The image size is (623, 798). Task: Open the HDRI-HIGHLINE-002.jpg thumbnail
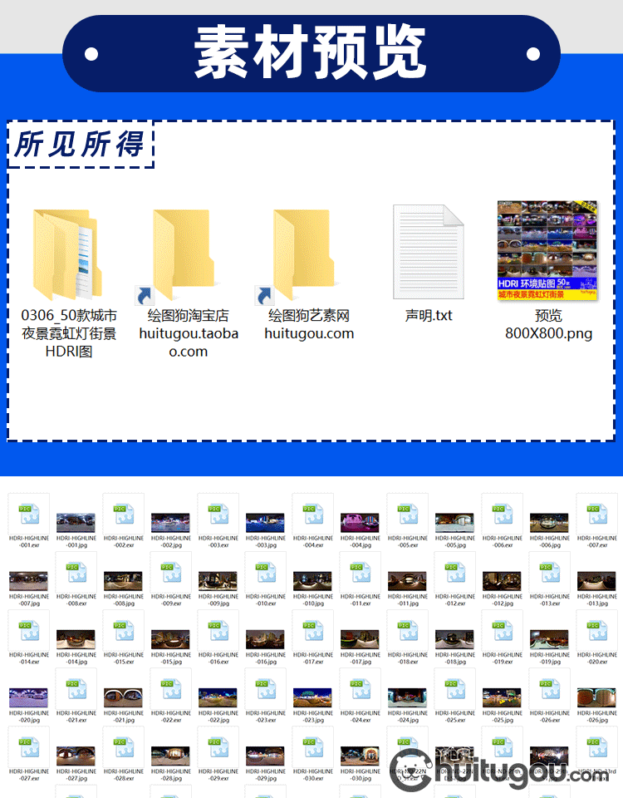[170, 523]
